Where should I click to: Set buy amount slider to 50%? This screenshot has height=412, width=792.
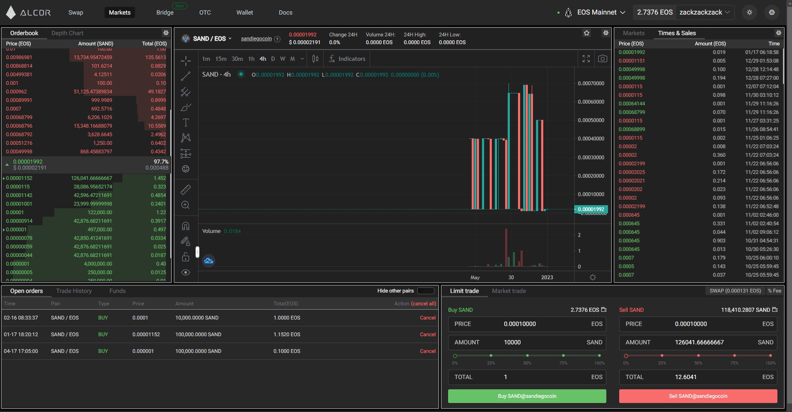pyautogui.click(x=527, y=355)
